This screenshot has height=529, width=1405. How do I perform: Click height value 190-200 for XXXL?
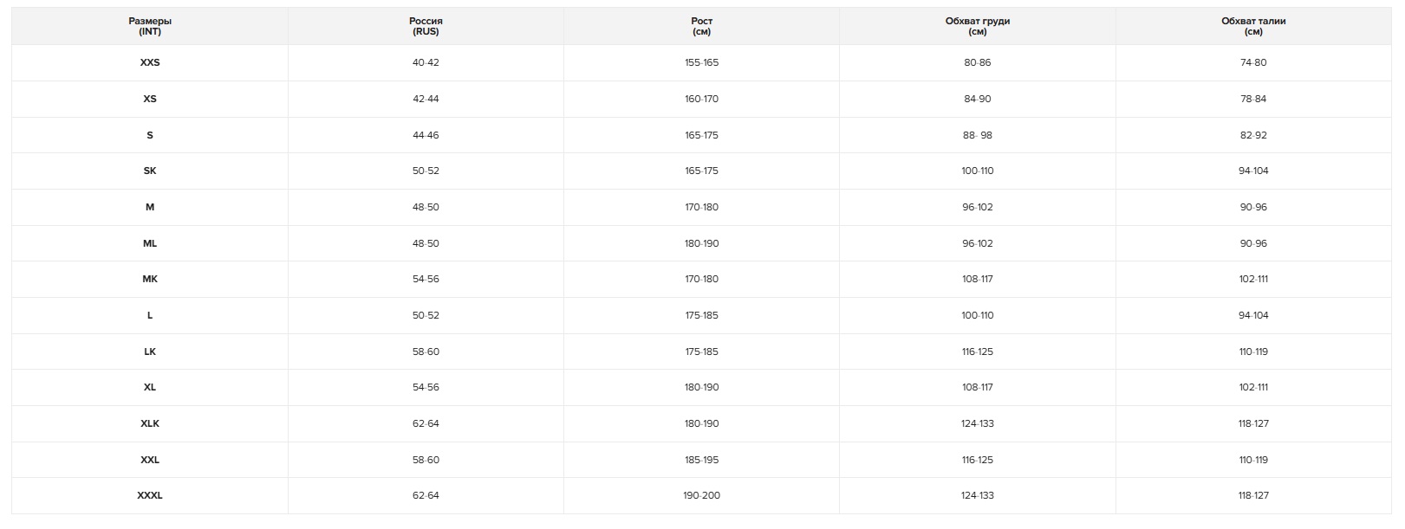tap(702, 495)
